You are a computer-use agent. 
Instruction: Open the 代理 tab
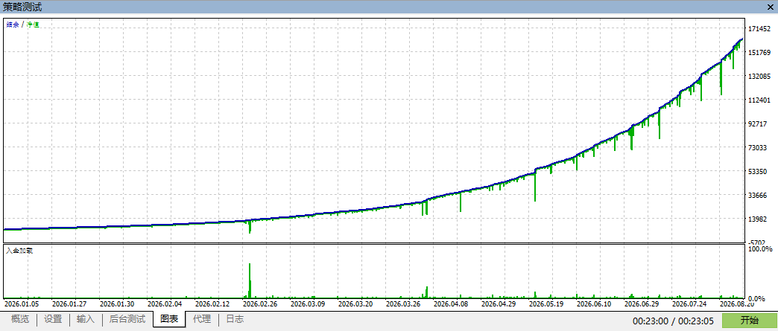202,320
